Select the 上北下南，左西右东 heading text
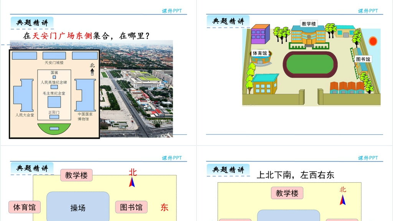This screenshot has height=221, width=393. [295, 175]
